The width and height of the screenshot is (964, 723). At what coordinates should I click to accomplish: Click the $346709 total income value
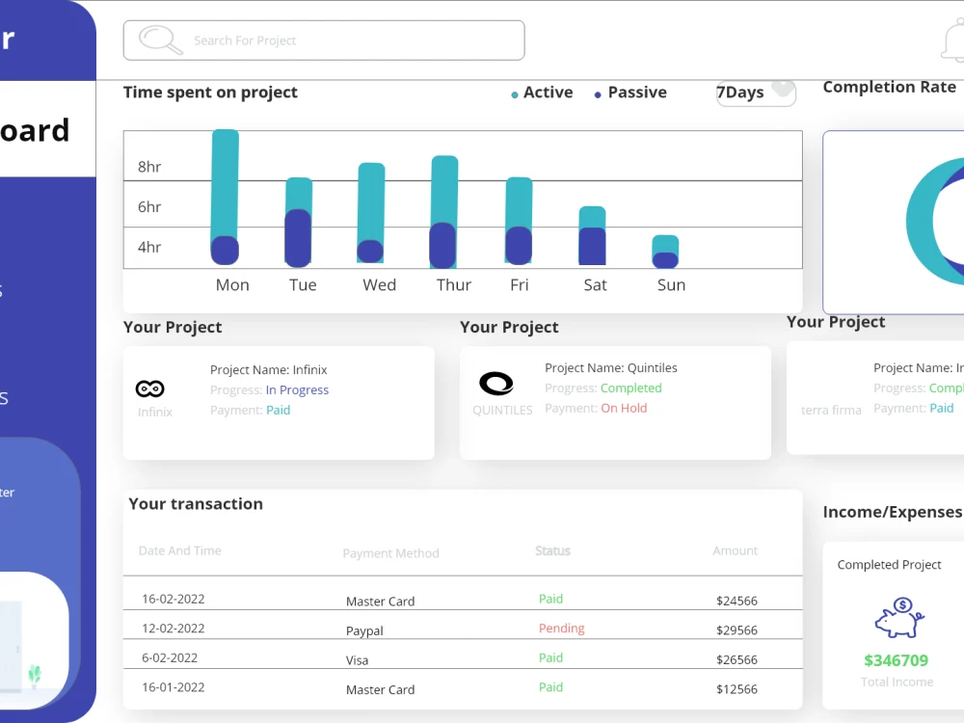pos(896,660)
